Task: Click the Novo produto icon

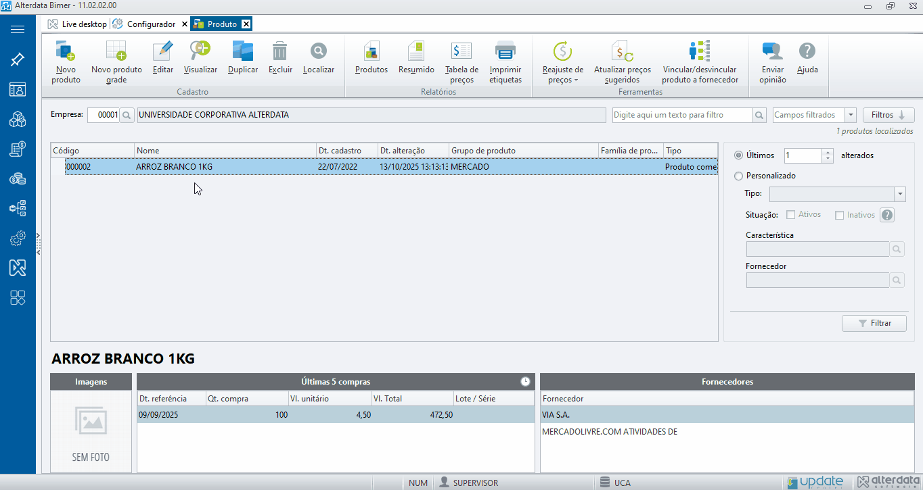Action: [x=66, y=52]
